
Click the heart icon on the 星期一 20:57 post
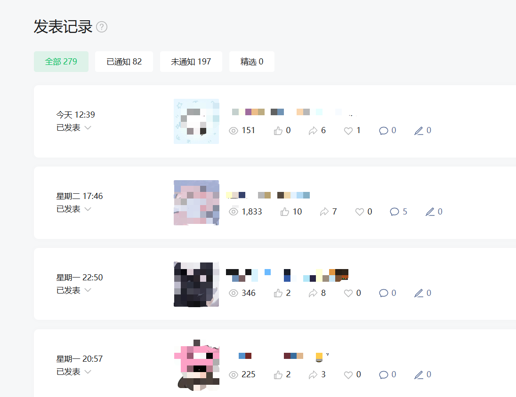348,374
